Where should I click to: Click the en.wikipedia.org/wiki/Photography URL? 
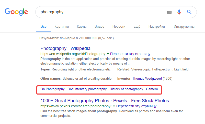(73, 54)
